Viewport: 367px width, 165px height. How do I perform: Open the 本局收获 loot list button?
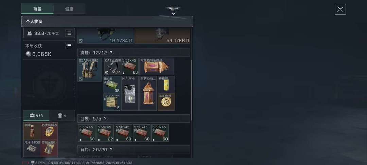(69, 45)
